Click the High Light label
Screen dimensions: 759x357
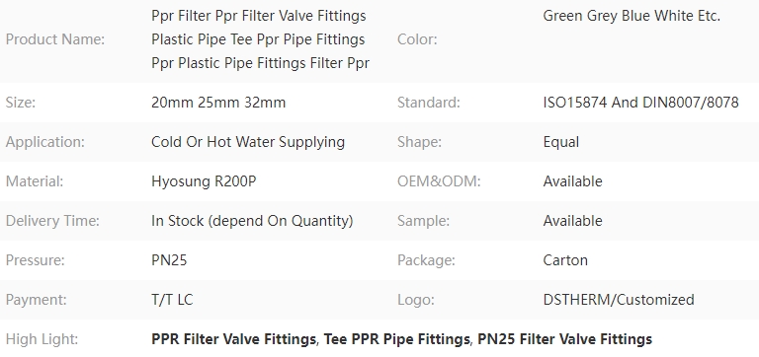click(x=42, y=339)
